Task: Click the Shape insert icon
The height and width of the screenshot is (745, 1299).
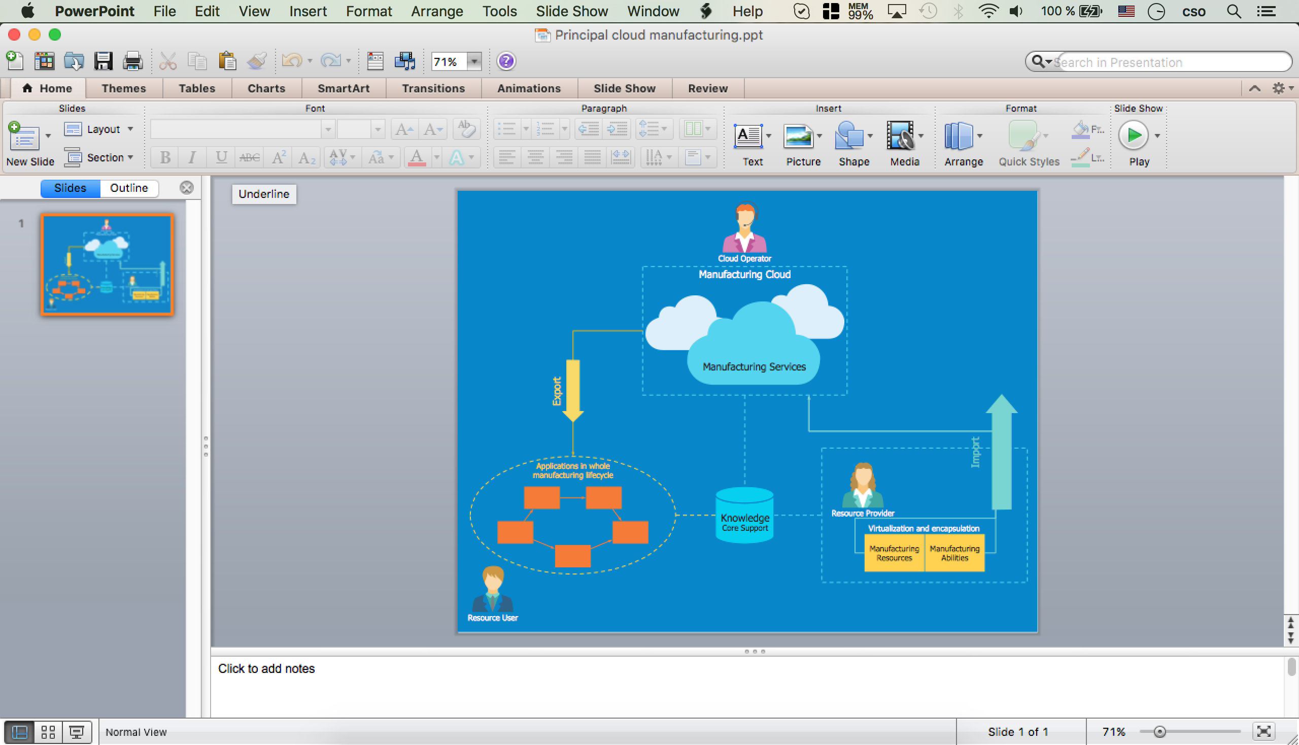Action: [852, 139]
